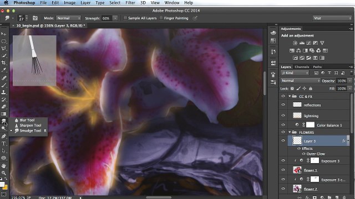Hide Layer 3 visibility eye
The width and height of the screenshot is (355, 199).
pos(283,140)
